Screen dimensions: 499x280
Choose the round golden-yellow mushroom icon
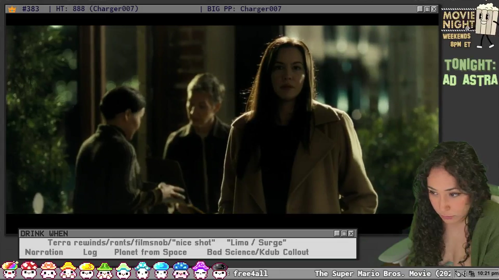pos(87,270)
